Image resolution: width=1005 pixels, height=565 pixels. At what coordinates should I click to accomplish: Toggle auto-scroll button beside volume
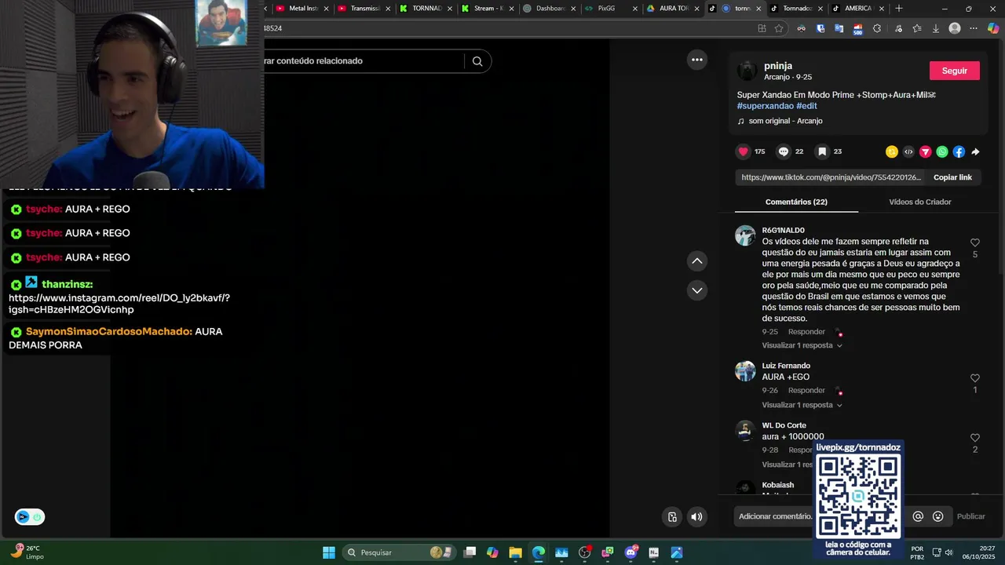click(672, 516)
